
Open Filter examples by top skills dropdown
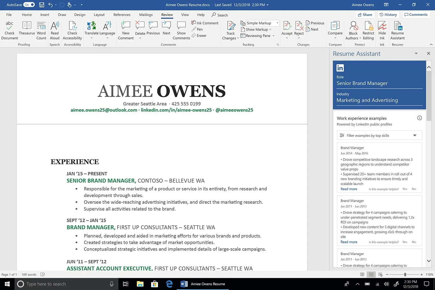pos(379,135)
